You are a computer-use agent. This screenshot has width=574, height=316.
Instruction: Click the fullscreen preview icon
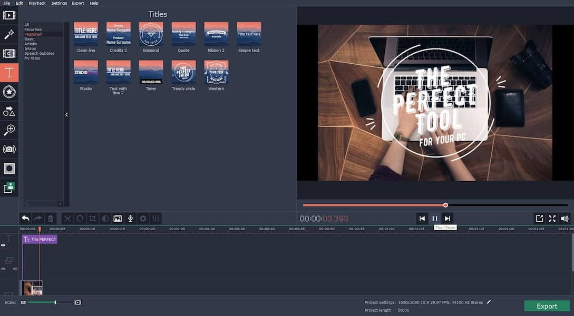coord(552,218)
